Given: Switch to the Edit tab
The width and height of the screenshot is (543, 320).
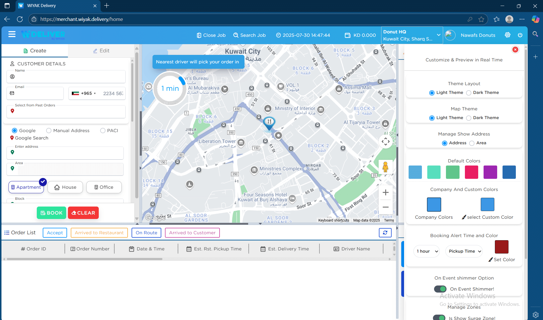Looking at the screenshot, I should click(x=101, y=51).
